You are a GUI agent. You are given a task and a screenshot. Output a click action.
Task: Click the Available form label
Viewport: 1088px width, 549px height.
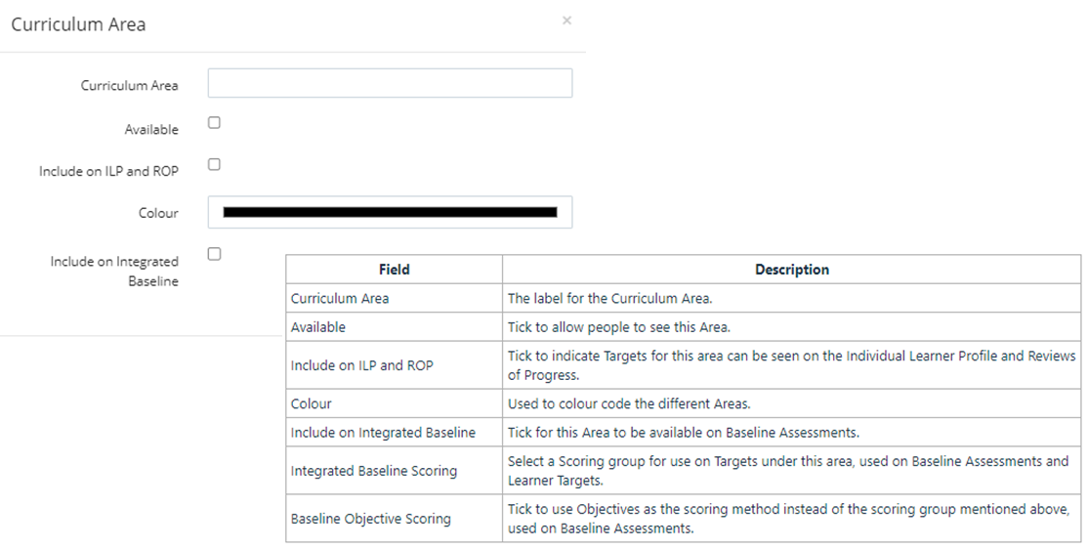pyautogui.click(x=151, y=130)
